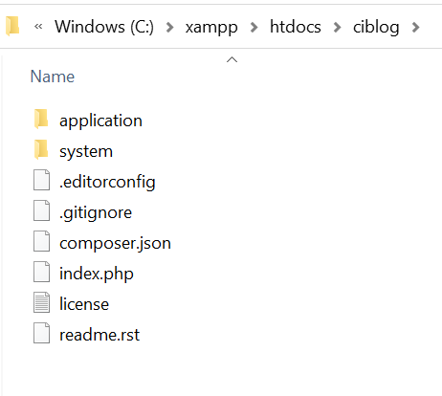Sort files by Name column header
Image resolution: width=442 pixels, height=396 pixels.
53,77
